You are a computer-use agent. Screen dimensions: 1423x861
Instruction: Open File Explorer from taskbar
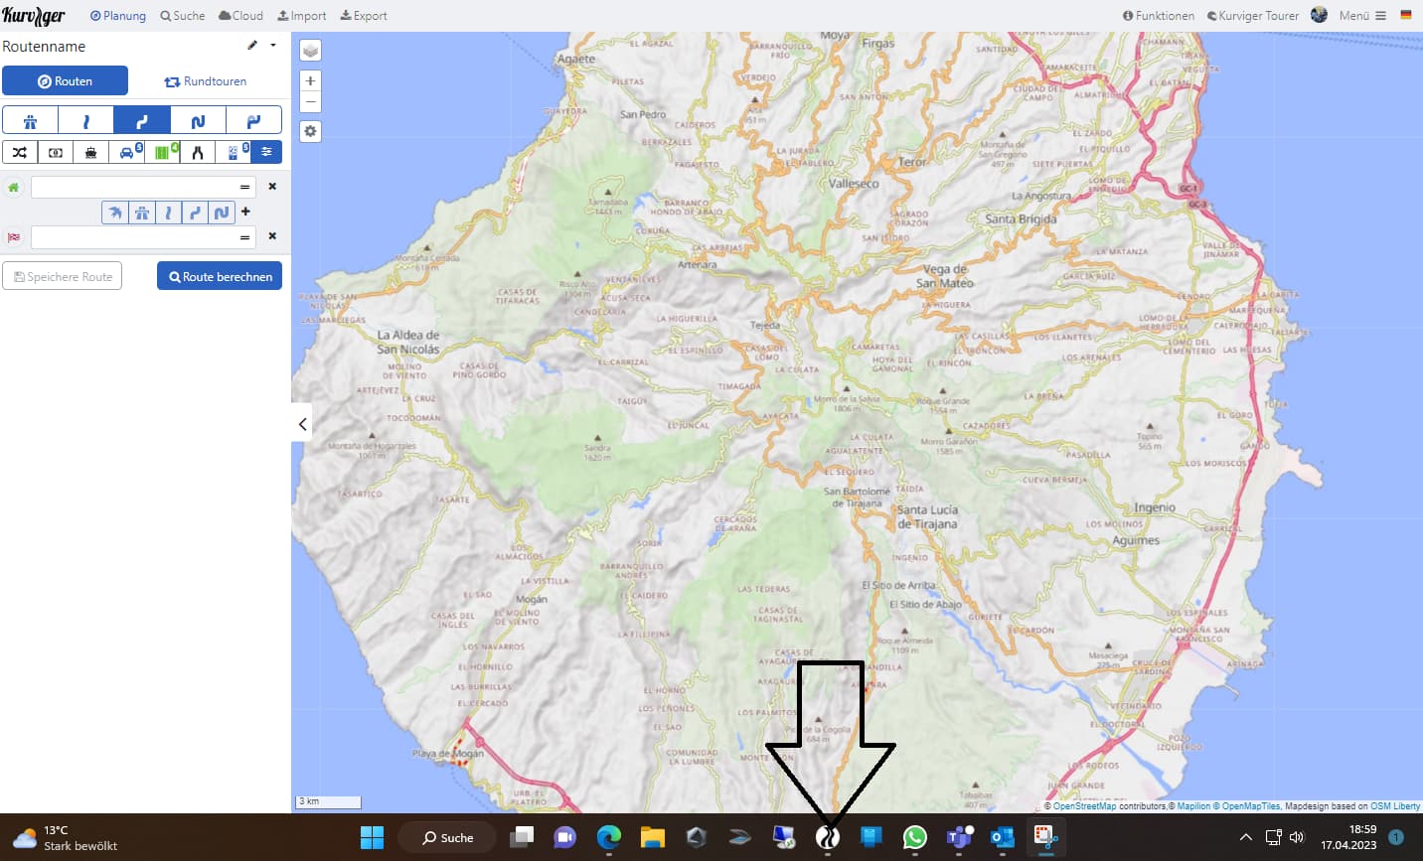coord(653,837)
